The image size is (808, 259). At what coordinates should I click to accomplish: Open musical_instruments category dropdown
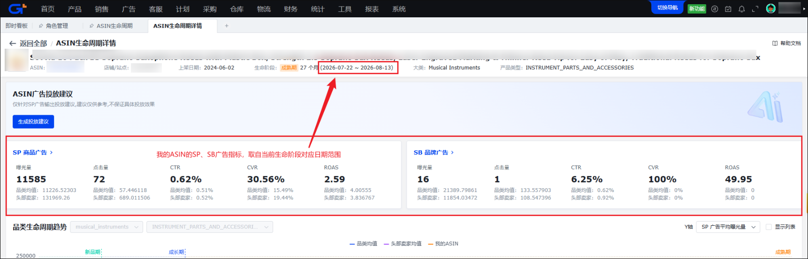coord(107,227)
